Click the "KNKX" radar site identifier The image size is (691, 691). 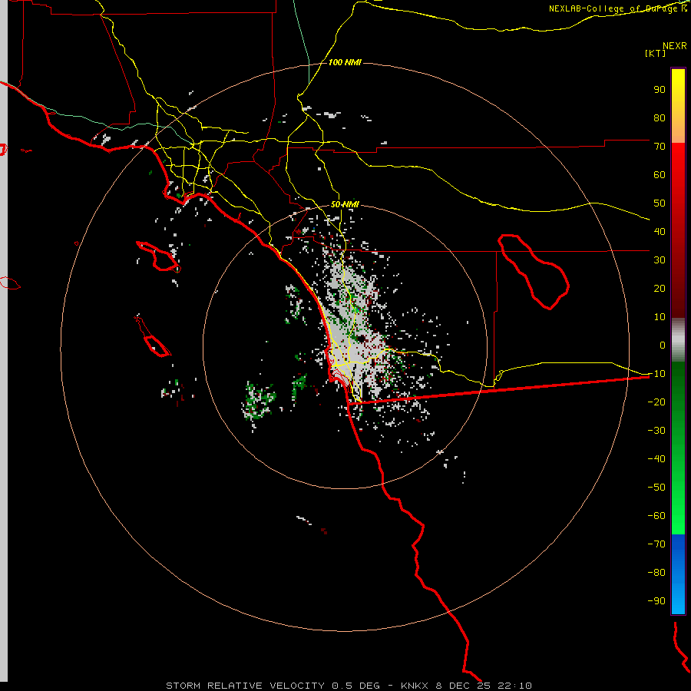tap(415, 686)
